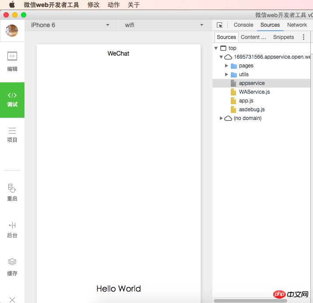Expand the (no domain) tree node
The width and height of the screenshot is (313, 303).
(221, 118)
